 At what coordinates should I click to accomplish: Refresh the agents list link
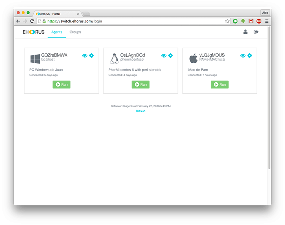[140, 111]
